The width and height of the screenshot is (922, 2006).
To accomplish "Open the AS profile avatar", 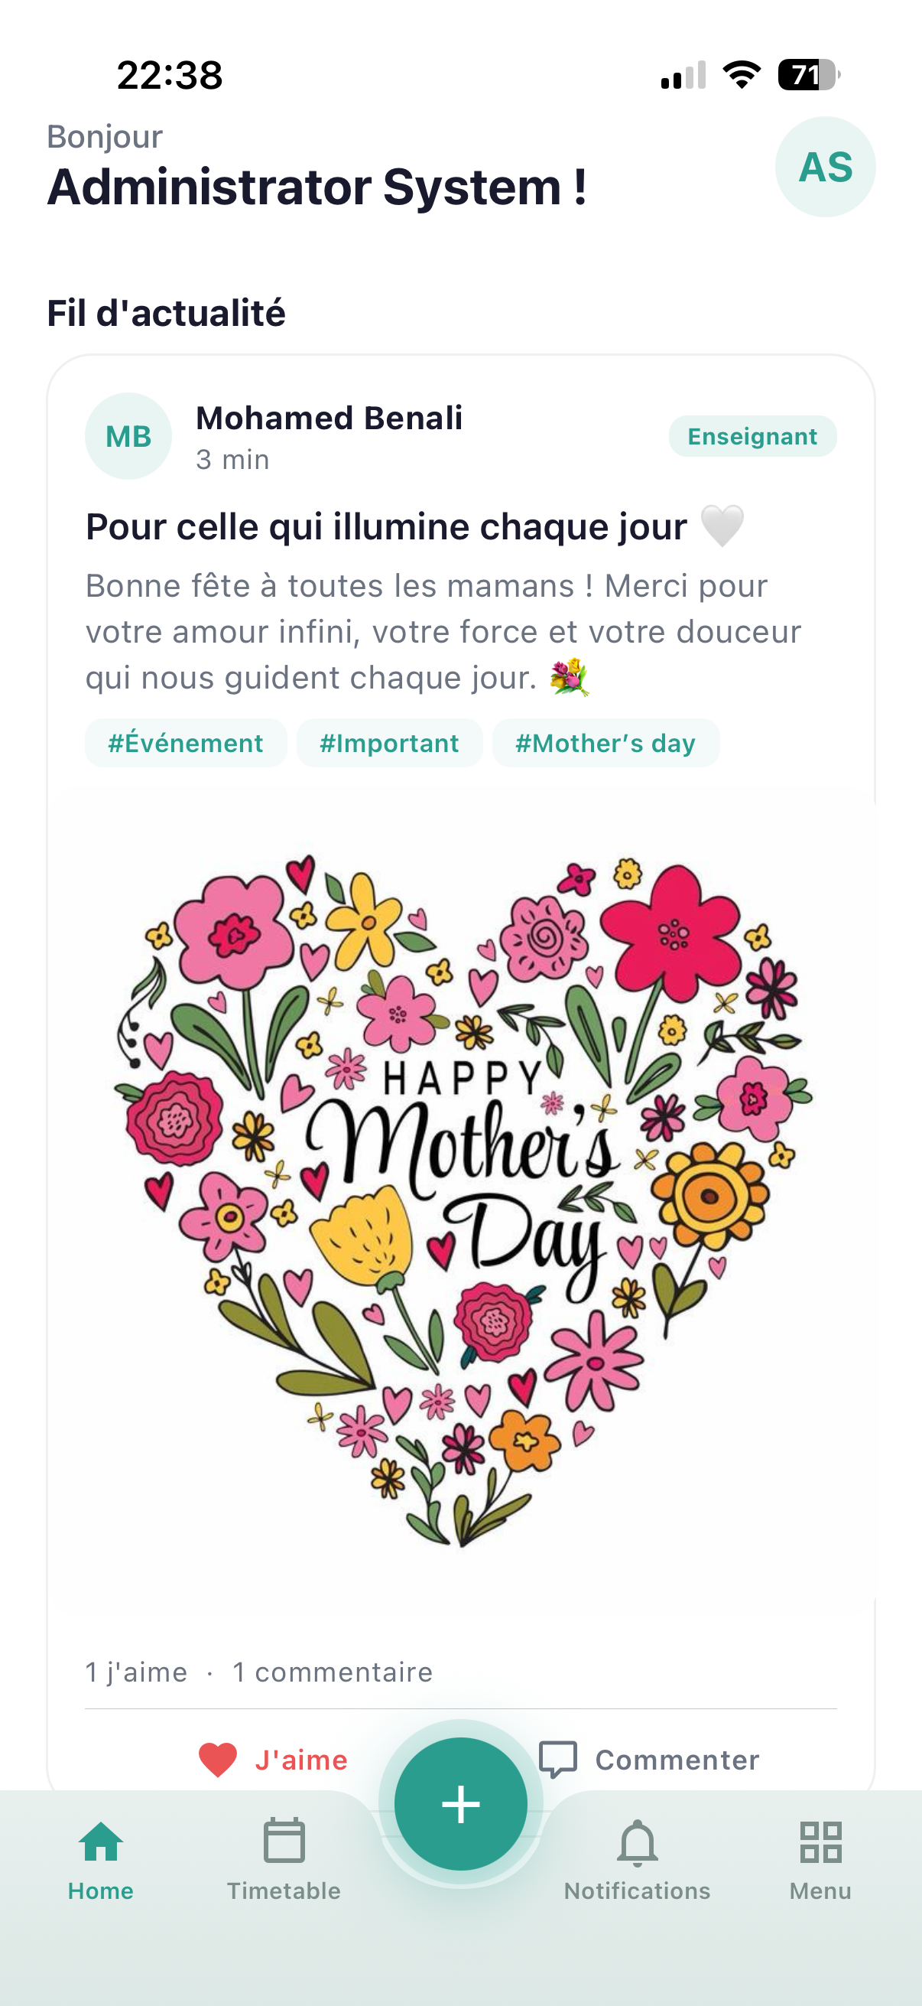I will click(x=825, y=167).
